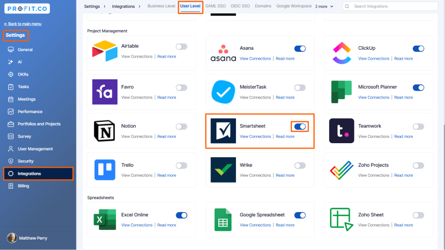Open View Connections for Excel Online

(x=137, y=225)
